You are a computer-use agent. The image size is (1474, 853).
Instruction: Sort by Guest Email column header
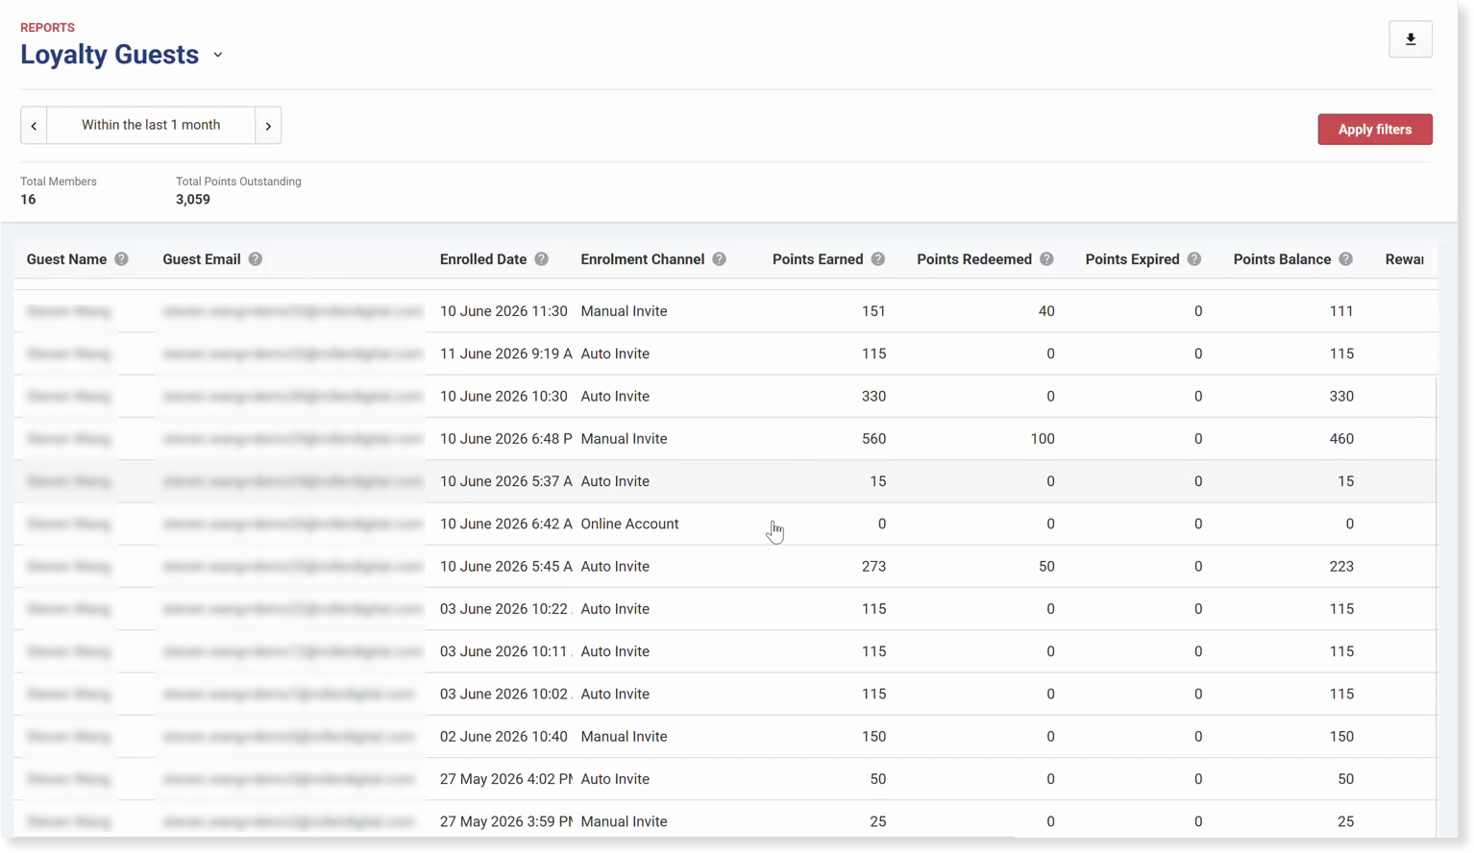click(x=202, y=259)
